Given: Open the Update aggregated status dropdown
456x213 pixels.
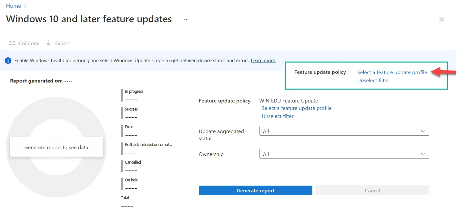Looking at the screenshot, I should point(344,131).
